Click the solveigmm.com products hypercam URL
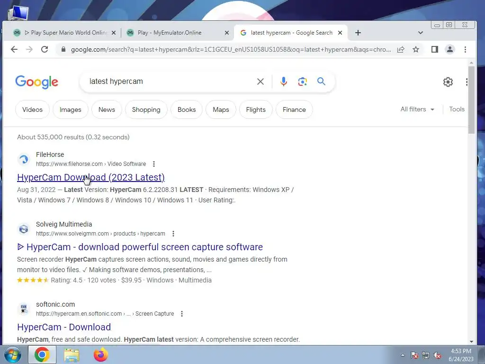The width and height of the screenshot is (485, 364). (100, 234)
